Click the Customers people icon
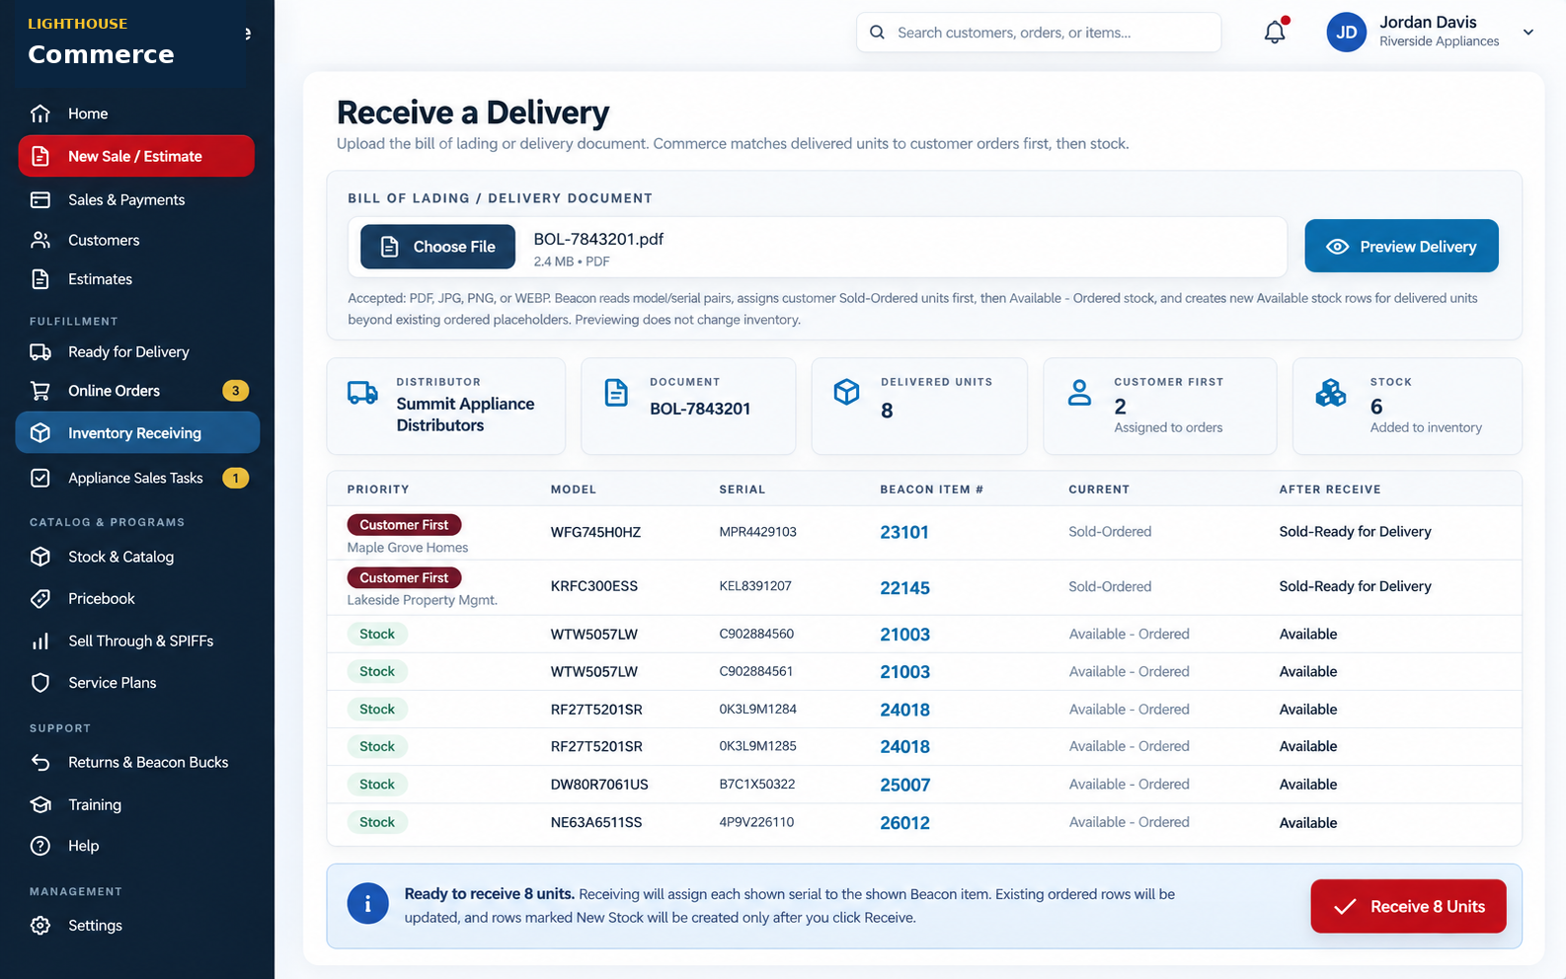 [x=40, y=240]
